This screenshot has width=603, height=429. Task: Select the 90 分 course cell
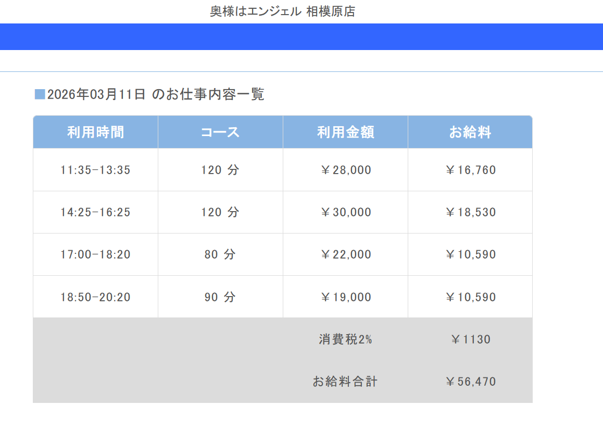220,297
